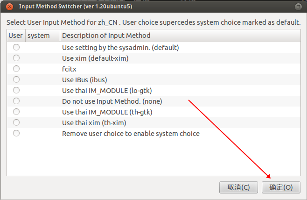
Task: Click the 'Use xim (default-xim)' row text
Action: pos(95,58)
